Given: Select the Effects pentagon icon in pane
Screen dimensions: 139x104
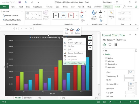Looking at the screenshot, I should pyautogui.click(x=110, y=45).
